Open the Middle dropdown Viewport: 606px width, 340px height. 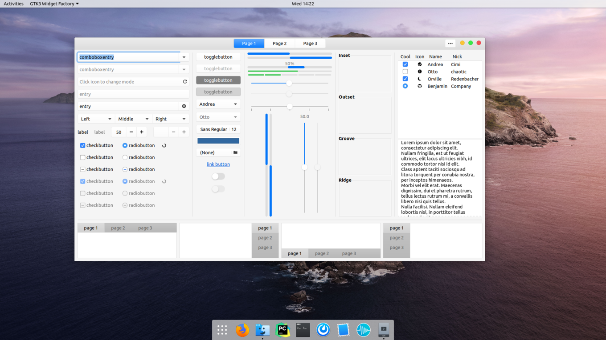(133, 119)
